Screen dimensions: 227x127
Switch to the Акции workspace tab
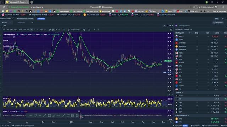pos(5,23)
